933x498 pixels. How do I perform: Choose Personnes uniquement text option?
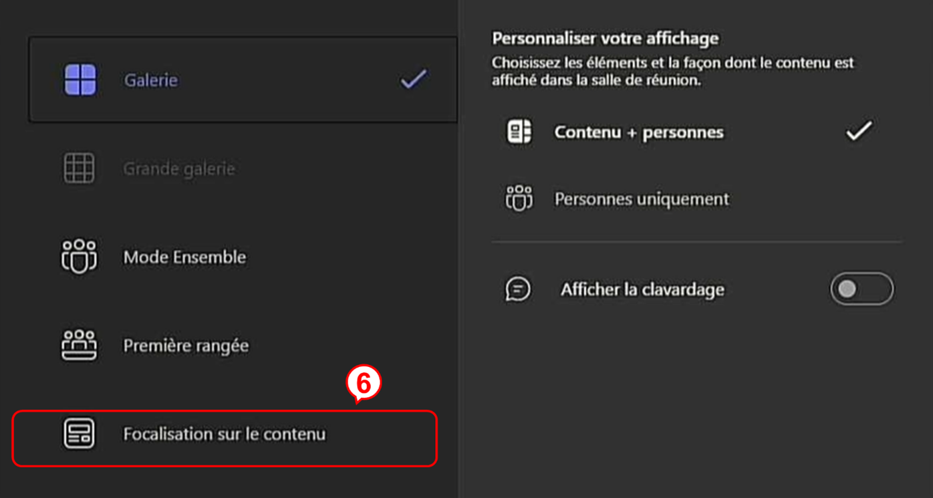tap(642, 199)
